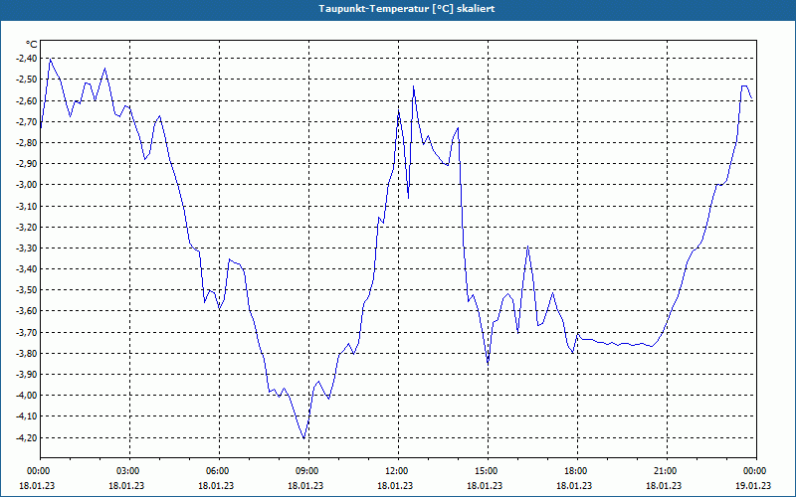796x497 pixels.
Task: Pick the '-3,80' y-axis tick label
Action: 27,353
